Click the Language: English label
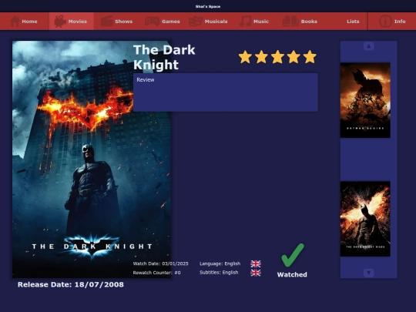This screenshot has height=312, width=416. 220,263
